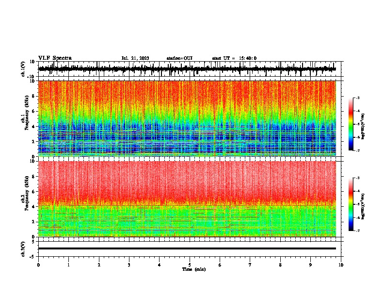
Task: Click time axis tick label '2'
Action: point(99,265)
